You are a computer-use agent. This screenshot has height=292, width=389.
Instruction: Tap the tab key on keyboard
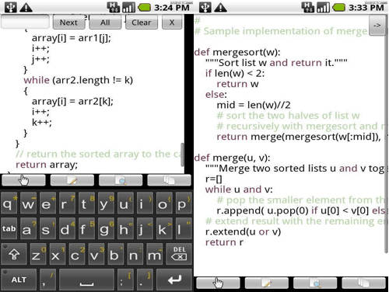pyautogui.click(x=9, y=228)
